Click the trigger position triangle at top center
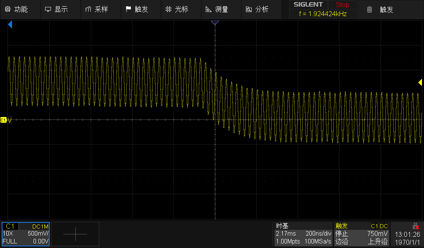The width and height of the screenshot is (424, 248). pyautogui.click(x=214, y=23)
